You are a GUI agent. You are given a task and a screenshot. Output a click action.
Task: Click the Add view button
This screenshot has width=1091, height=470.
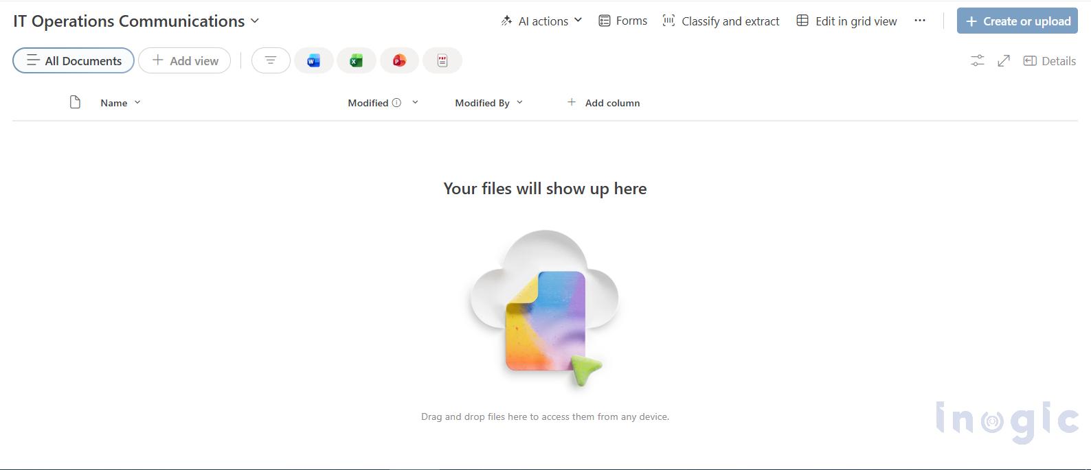click(x=184, y=61)
